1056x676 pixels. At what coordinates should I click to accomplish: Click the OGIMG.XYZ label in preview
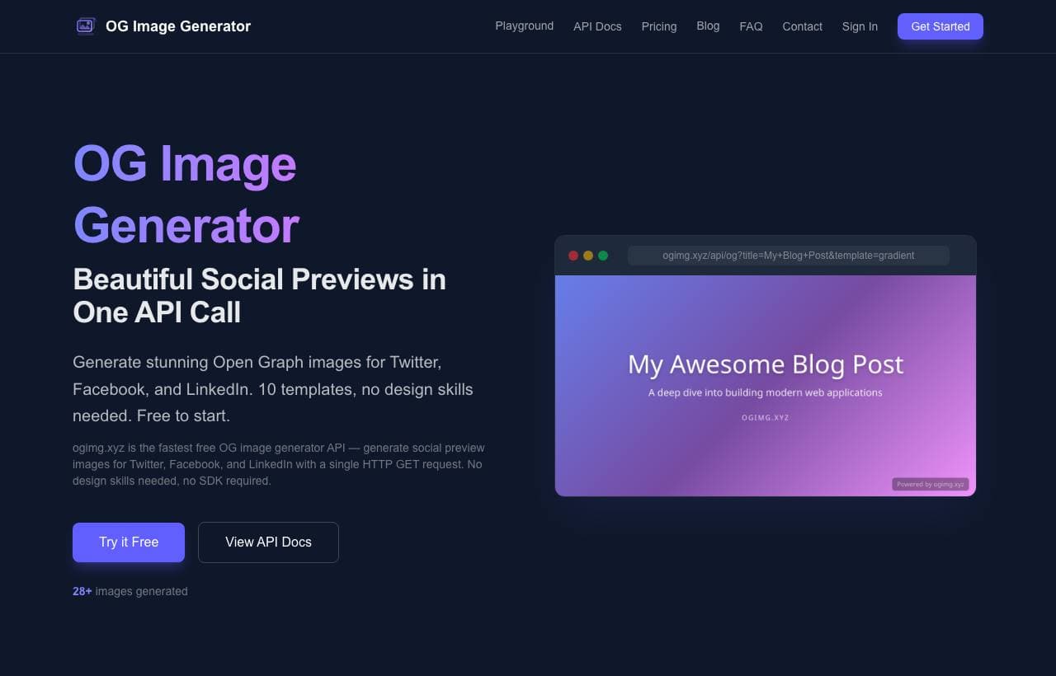tap(766, 418)
